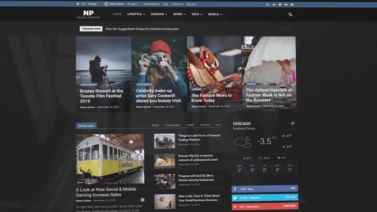Image resolution: width=377 pixels, height=212 pixels.
Task: Open the Buy now link
Action: tap(191, 4)
